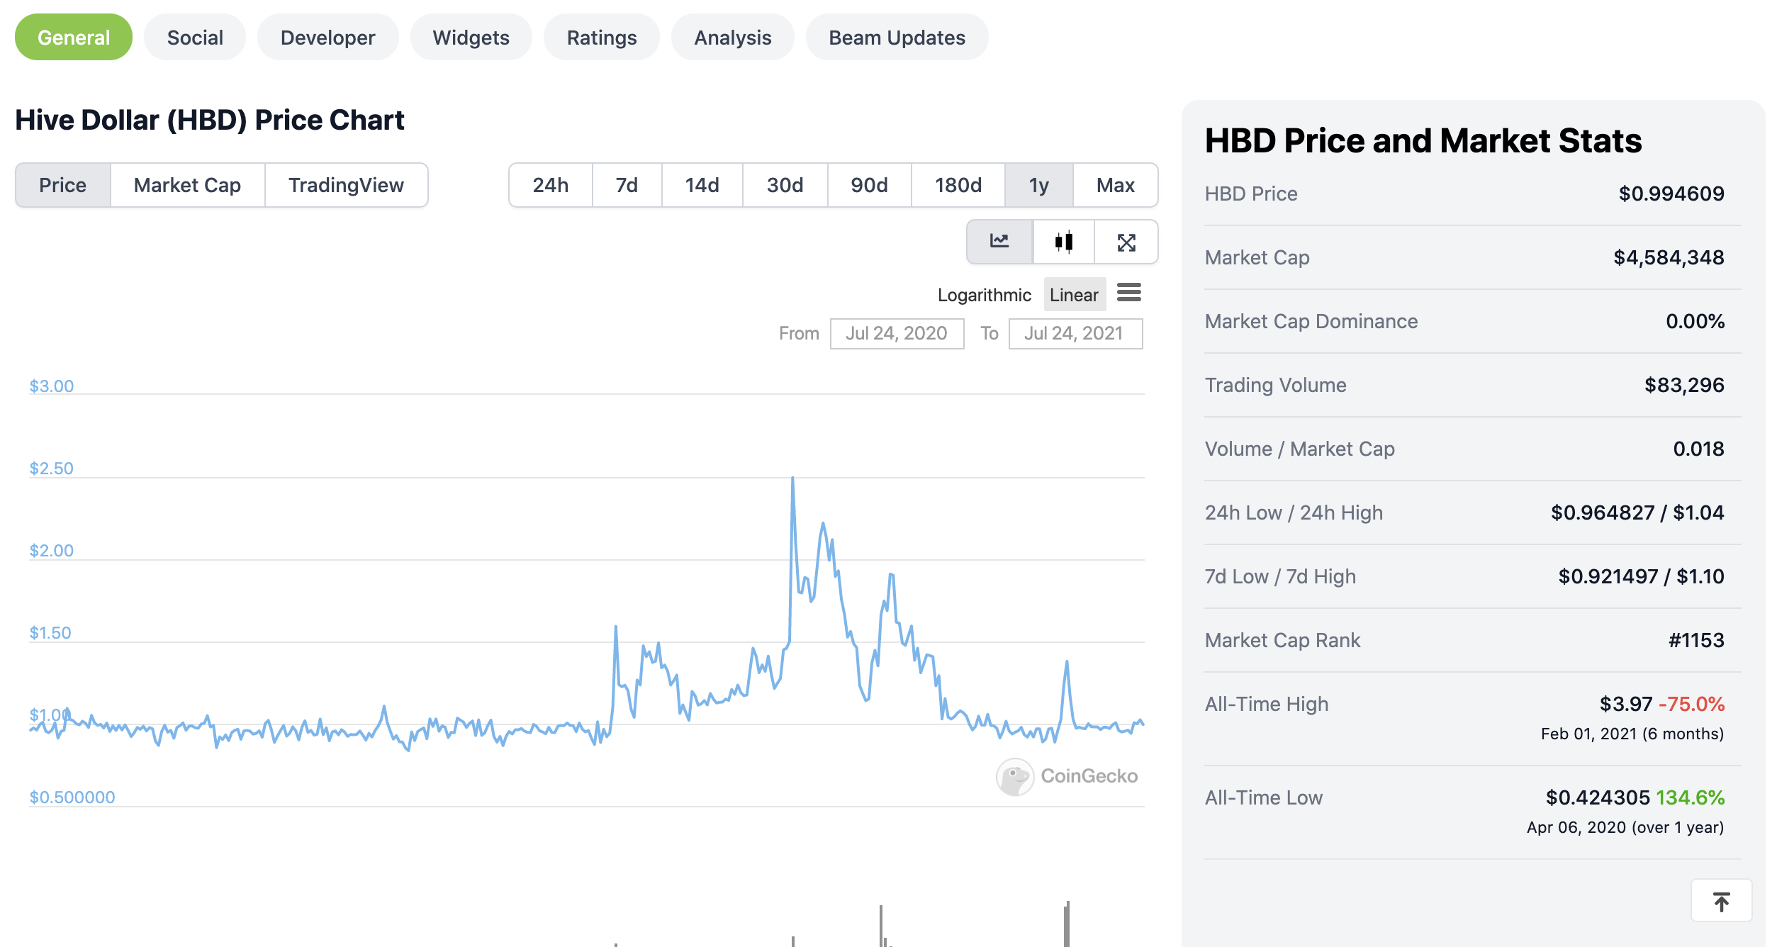Set chart range to 24h

click(551, 185)
